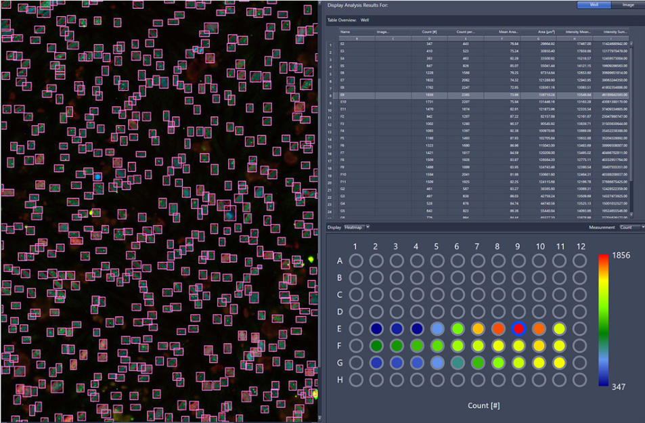Sort by the Count [#] column header
Screen dimensions: 645x423
429,32
